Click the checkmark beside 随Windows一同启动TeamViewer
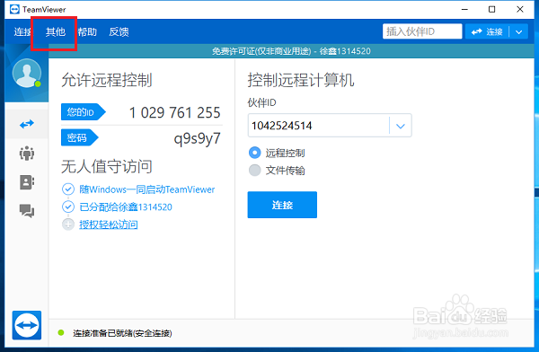539x352 pixels. (68, 189)
